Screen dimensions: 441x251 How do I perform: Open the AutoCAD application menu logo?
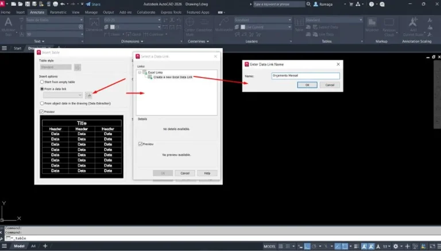[x=2, y=4]
